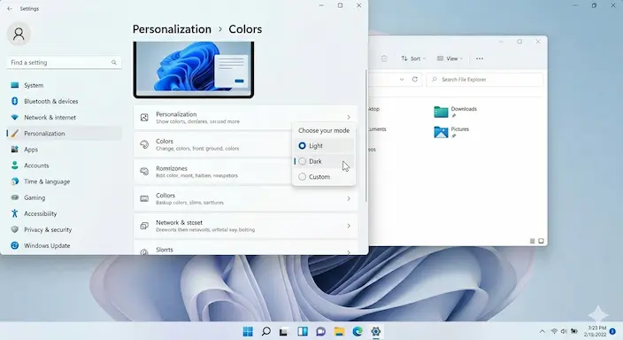623x340 pixels.
Task: Click the Wi-Fi icon in the system tray
Action: (554, 331)
